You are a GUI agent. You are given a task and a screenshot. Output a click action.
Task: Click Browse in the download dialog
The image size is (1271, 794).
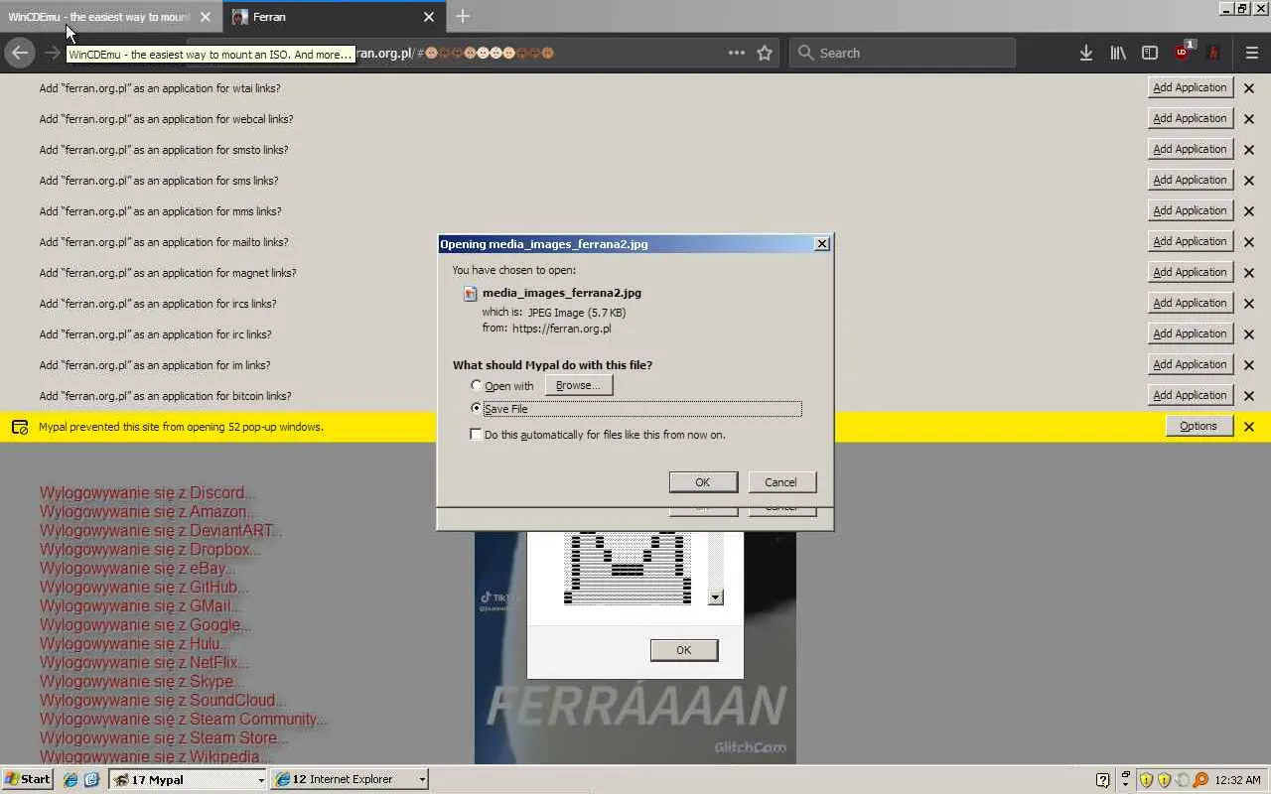coord(578,385)
